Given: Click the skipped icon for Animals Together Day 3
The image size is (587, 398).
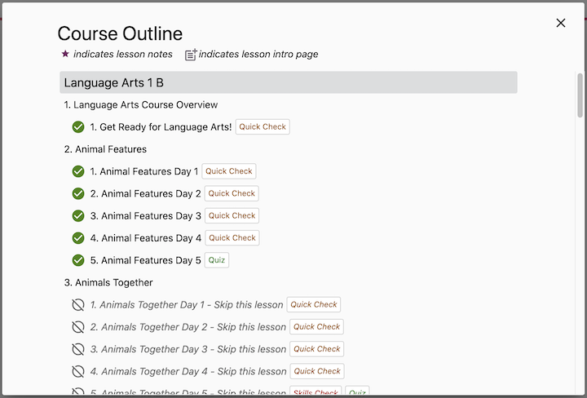Looking at the screenshot, I should point(78,349).
